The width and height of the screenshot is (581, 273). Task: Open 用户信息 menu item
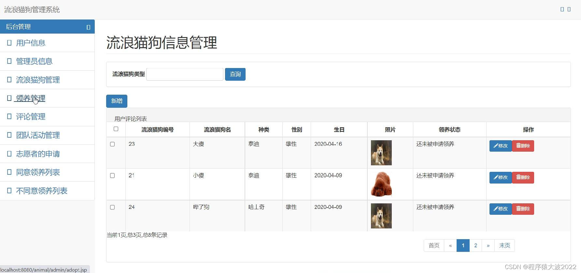[31, 43]
